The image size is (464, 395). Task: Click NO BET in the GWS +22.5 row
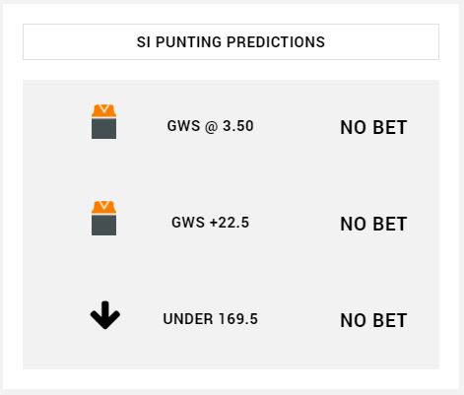pos(373,224)
